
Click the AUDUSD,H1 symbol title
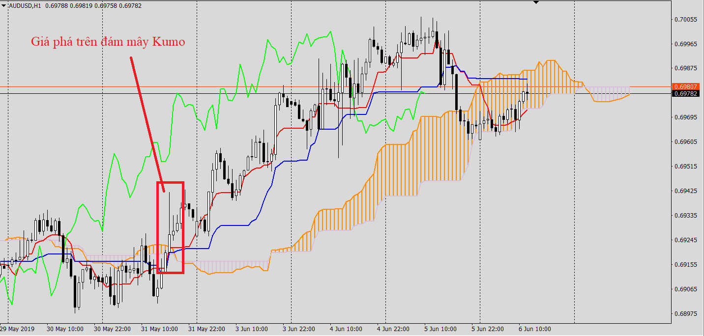[25, 5]
